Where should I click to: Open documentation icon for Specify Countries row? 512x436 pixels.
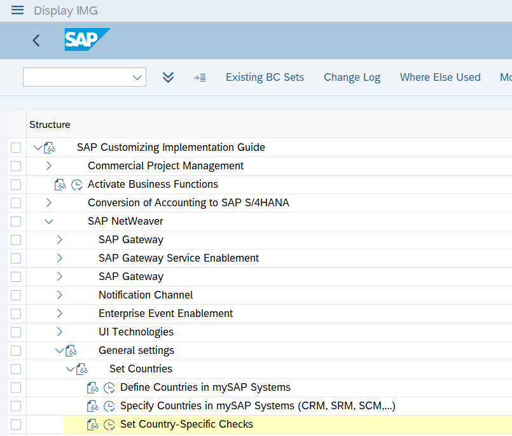(x=93, y=406)
